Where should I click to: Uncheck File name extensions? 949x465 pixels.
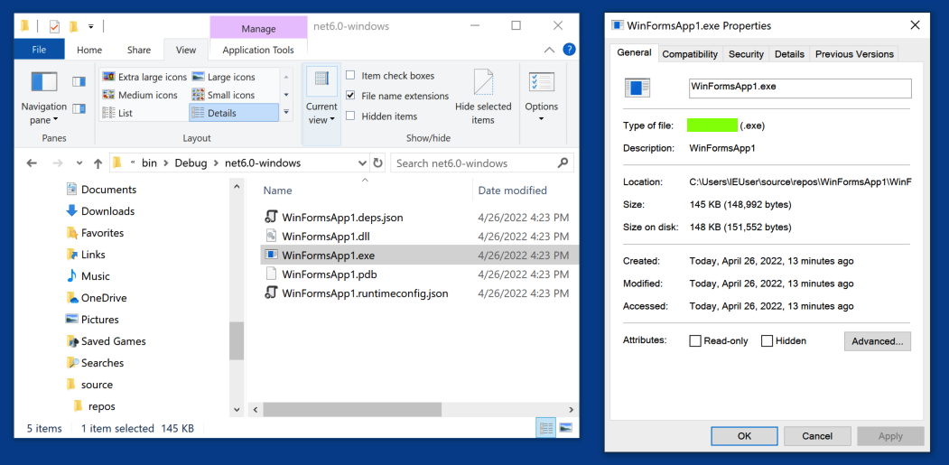[350, 96]
